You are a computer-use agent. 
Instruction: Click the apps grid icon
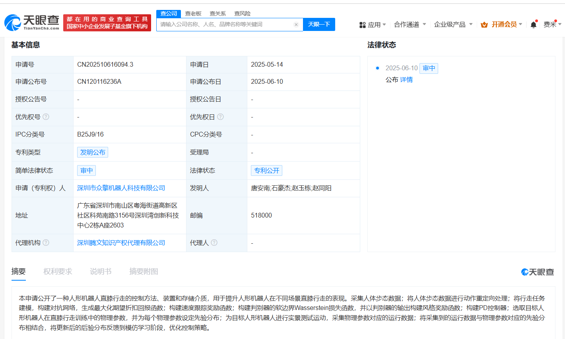click(362, 25)
